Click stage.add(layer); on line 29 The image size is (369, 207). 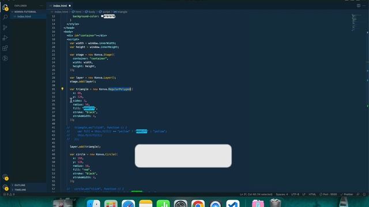point(83,82)
